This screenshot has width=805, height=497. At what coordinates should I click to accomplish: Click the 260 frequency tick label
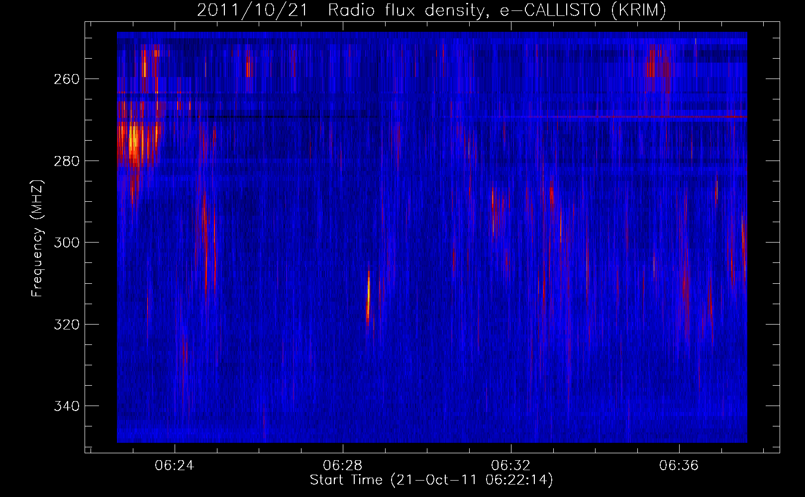pyautogui.click(x=67, y=79)
